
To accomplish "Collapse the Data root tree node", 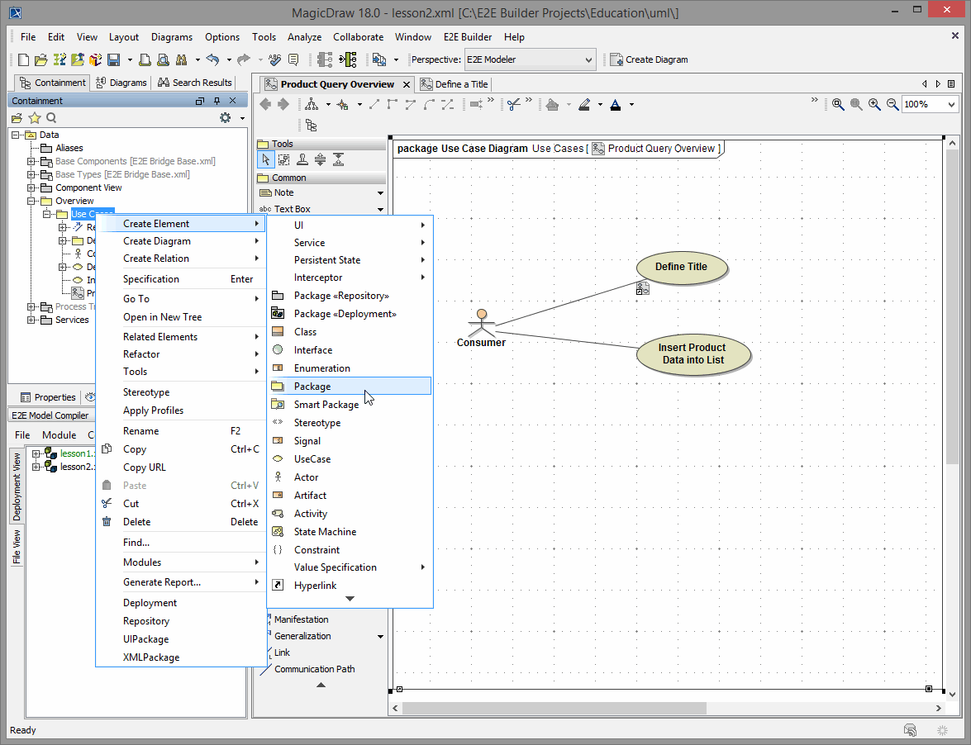I will coord(17,135).
